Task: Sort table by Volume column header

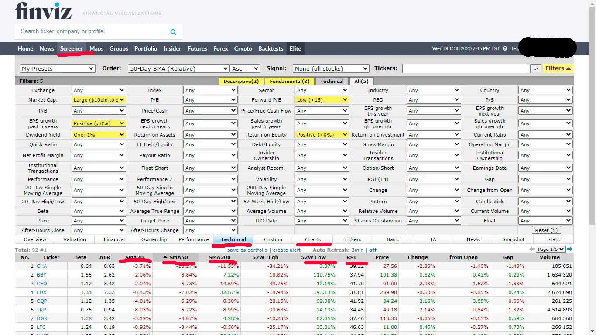Action: (550, 257)
